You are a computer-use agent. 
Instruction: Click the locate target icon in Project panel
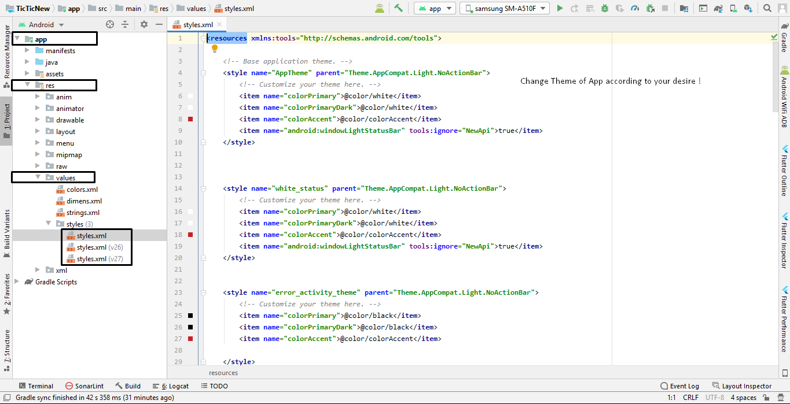pos(110,24)
